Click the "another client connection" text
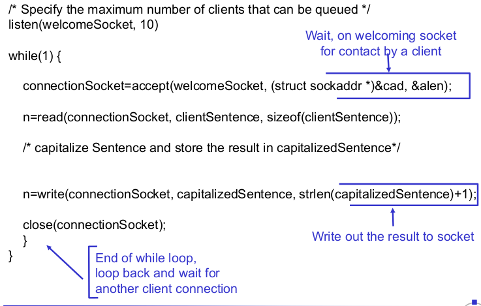The height and width of the screenshot is (306, 481). tap(166, 288)
